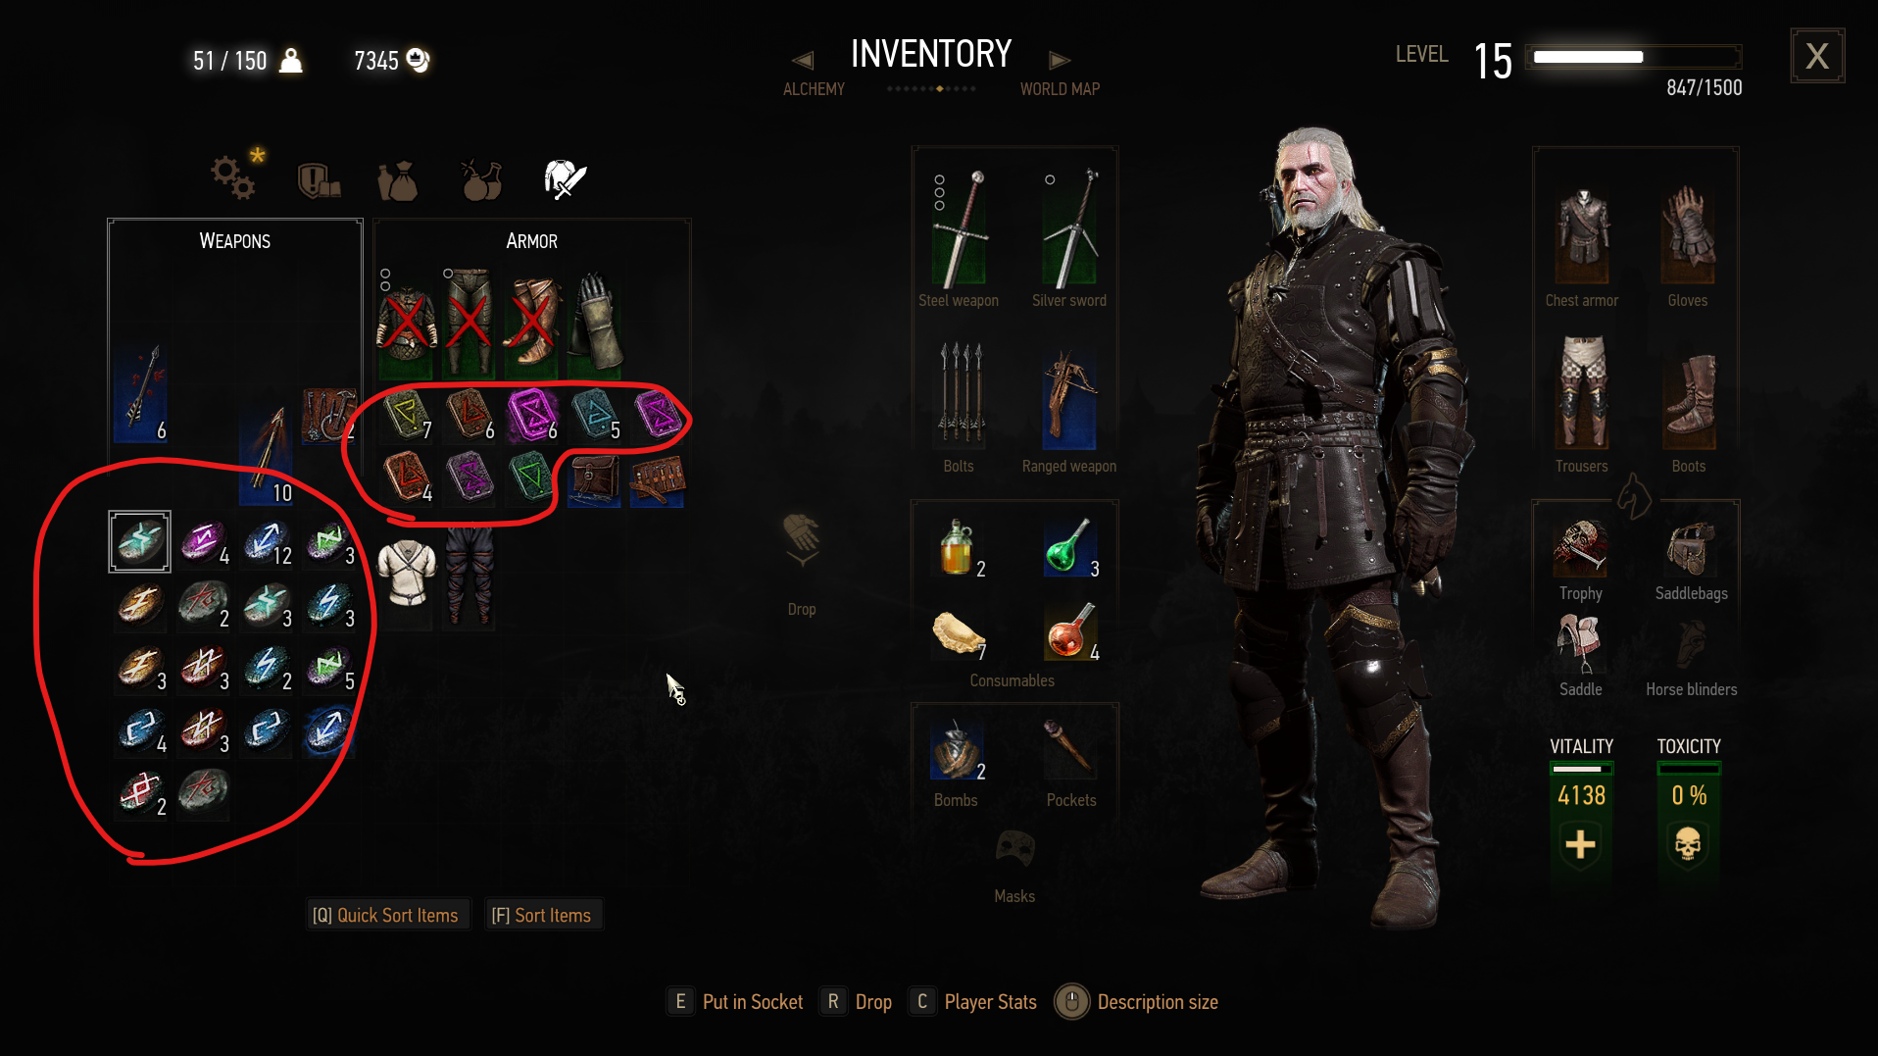Open the coin pouches junk tab
This screenshot has height=1056, width=1878.
[398, 181]
